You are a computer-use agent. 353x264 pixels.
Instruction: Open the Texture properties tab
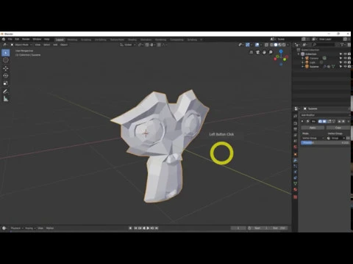(x=296, y=197)
